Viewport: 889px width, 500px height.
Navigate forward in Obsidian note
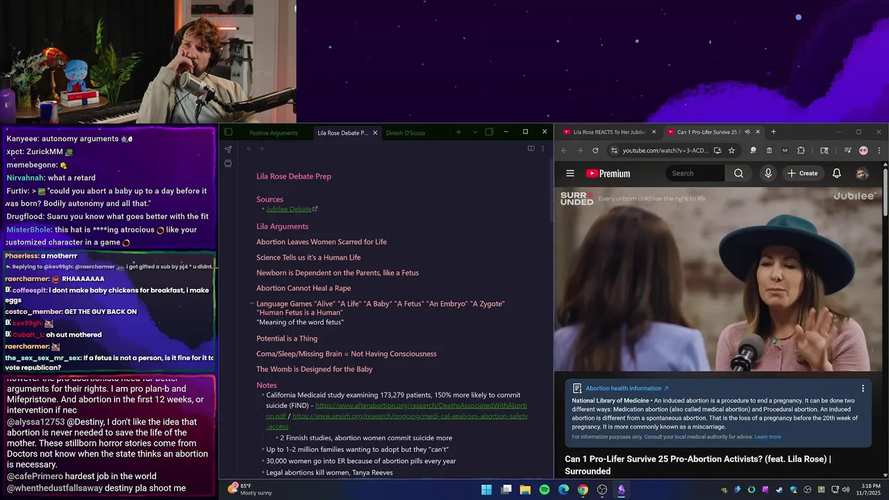[x=261, y=149]
